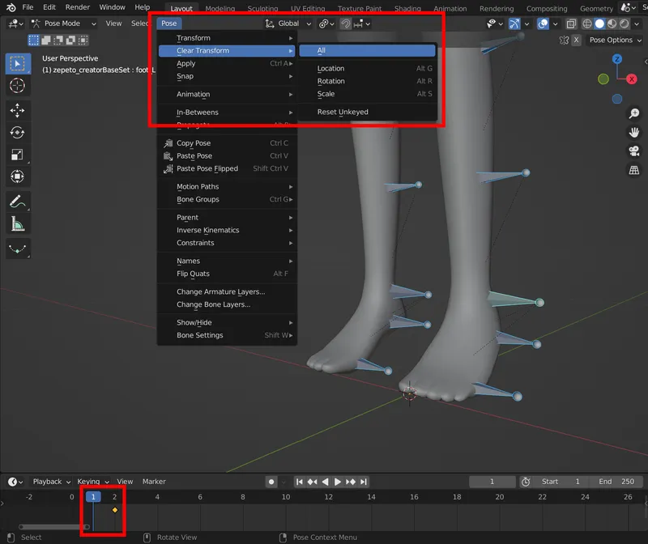
Task: Open the Pose Options dropdown
Action: point(613,40)
